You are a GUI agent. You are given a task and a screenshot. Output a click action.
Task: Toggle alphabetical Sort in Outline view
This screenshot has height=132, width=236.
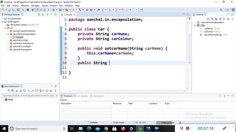click(x=212, y=19)
